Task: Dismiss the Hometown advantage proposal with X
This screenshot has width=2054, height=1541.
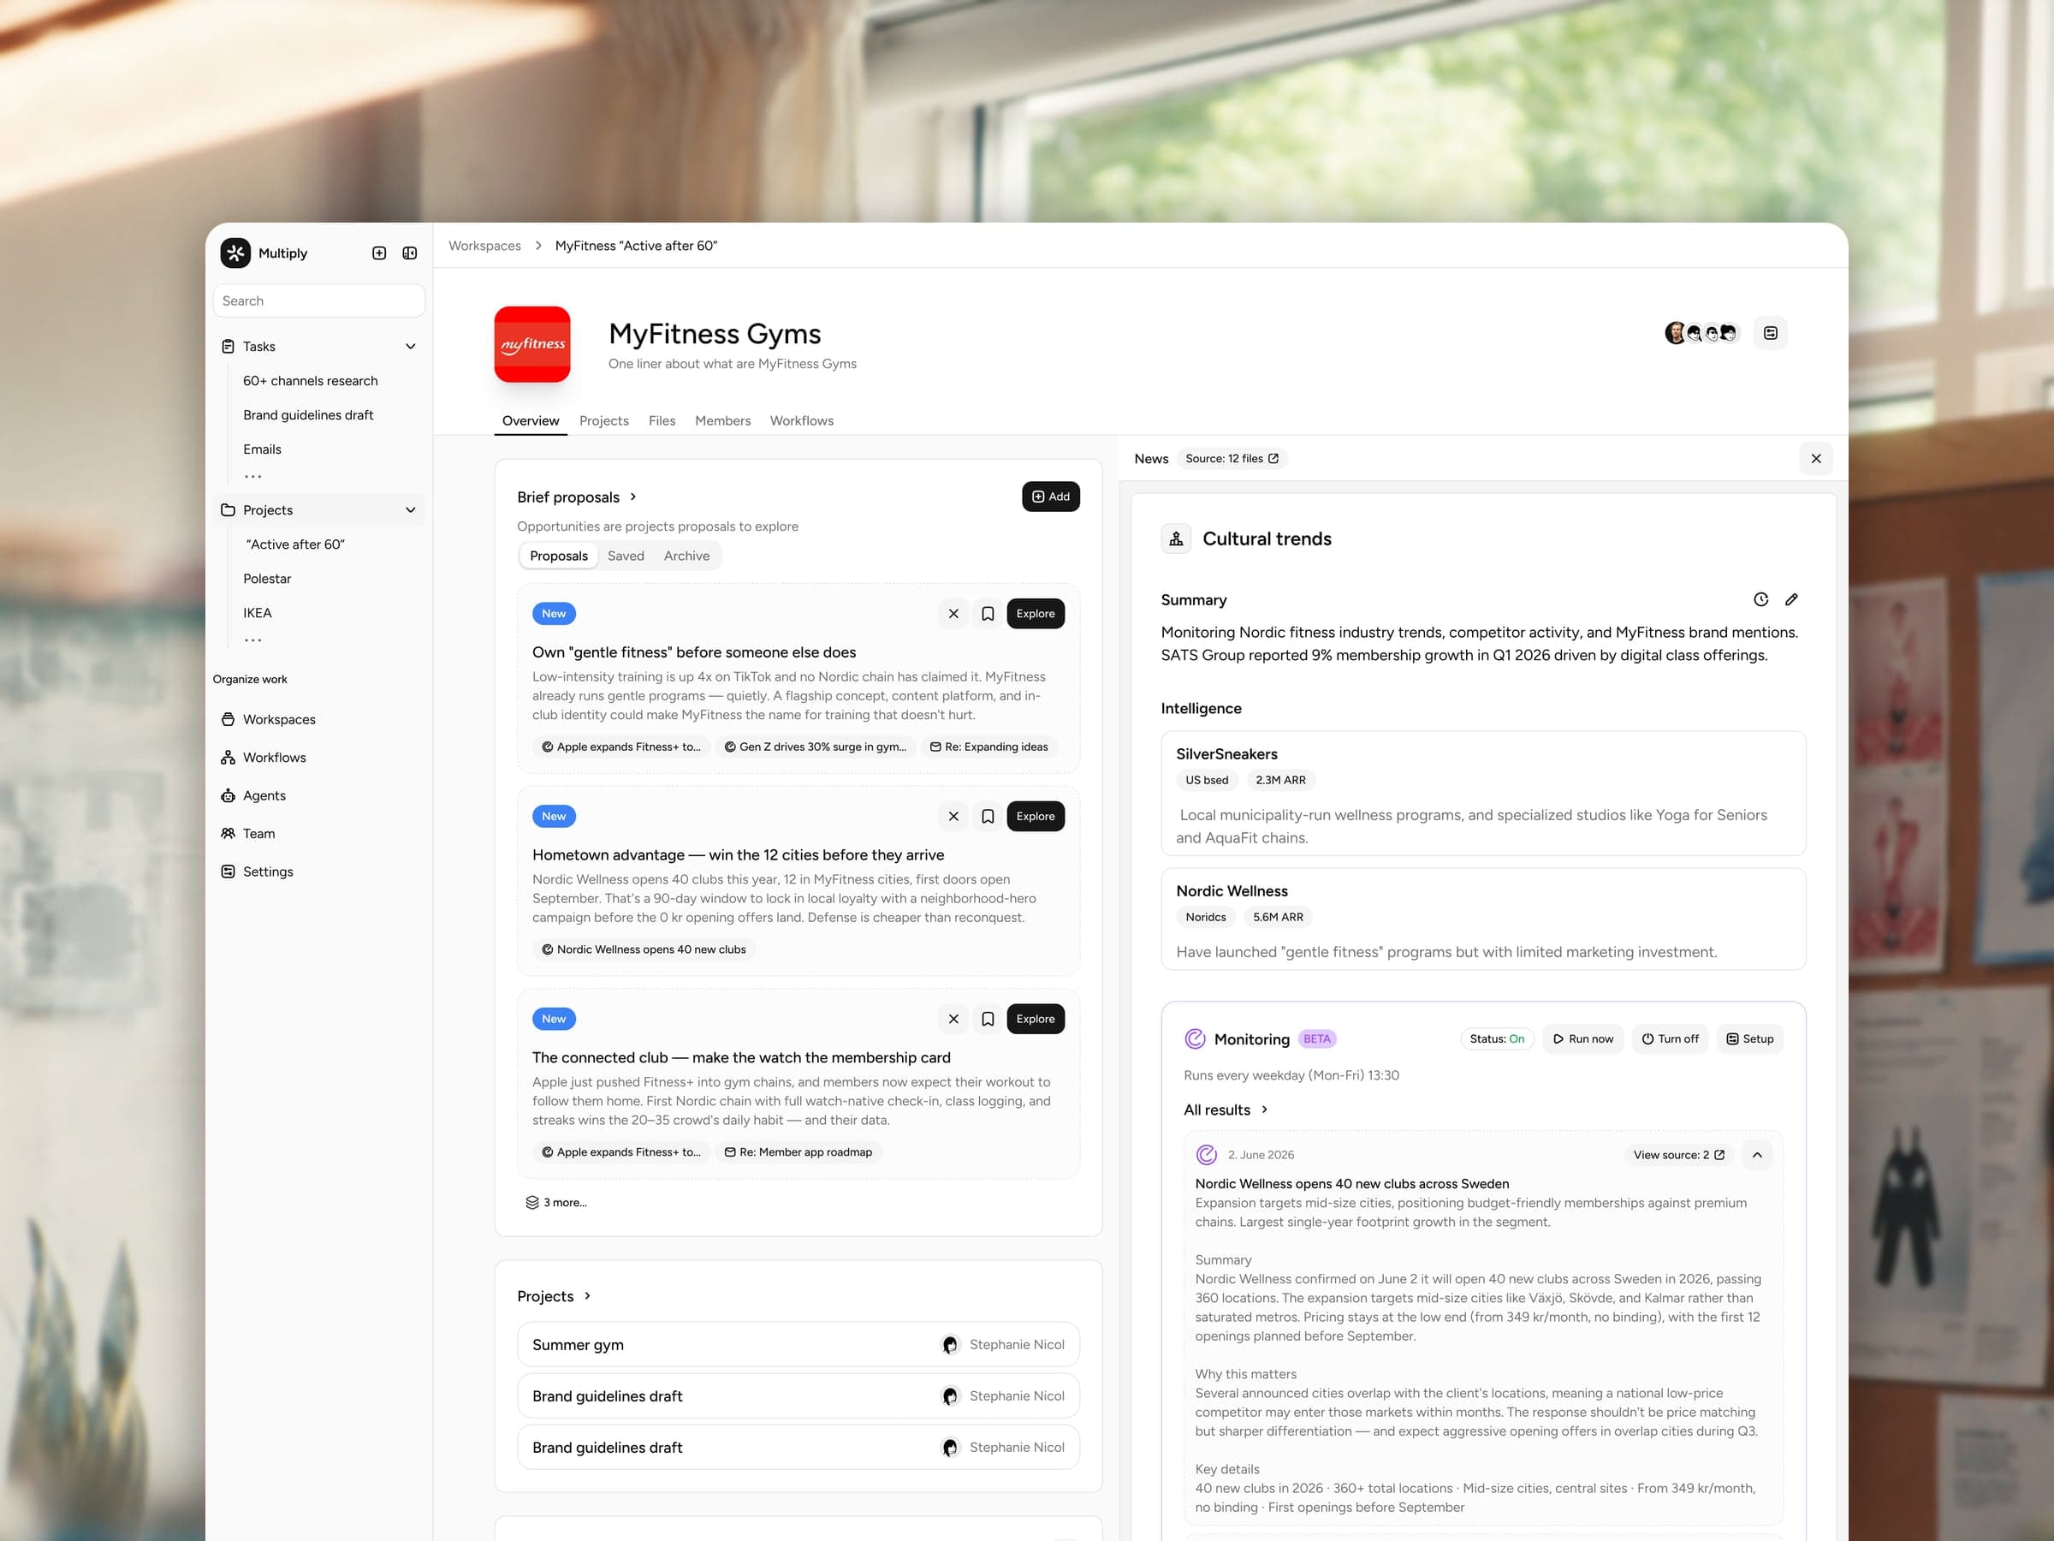Action: point(953,817)
